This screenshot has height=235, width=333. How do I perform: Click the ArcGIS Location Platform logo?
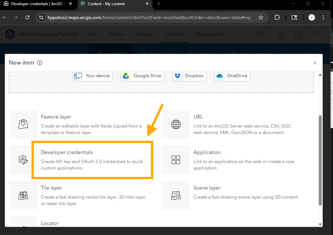10,34
